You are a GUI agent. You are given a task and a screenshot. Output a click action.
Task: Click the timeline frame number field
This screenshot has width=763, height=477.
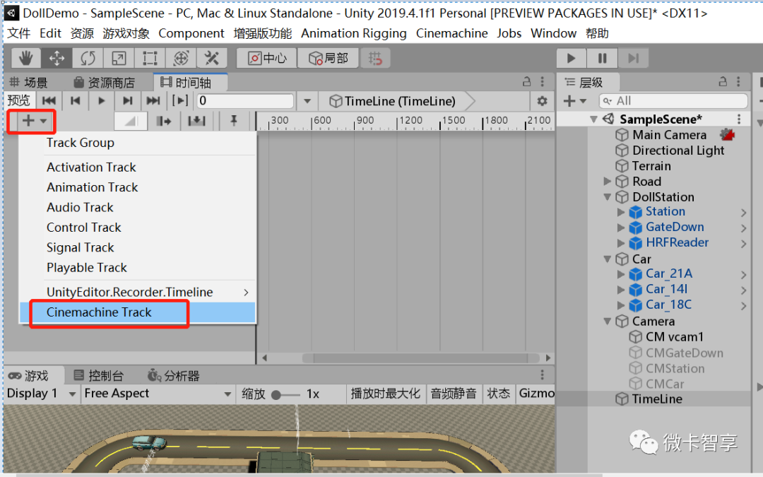coord(245,101)
